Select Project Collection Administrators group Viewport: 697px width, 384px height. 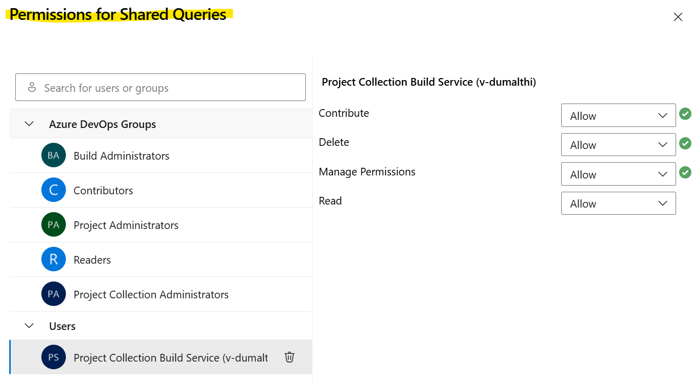(x=161, y=294)
